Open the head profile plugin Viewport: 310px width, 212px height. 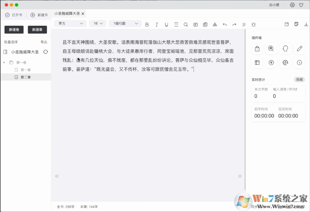coord(285,48)
